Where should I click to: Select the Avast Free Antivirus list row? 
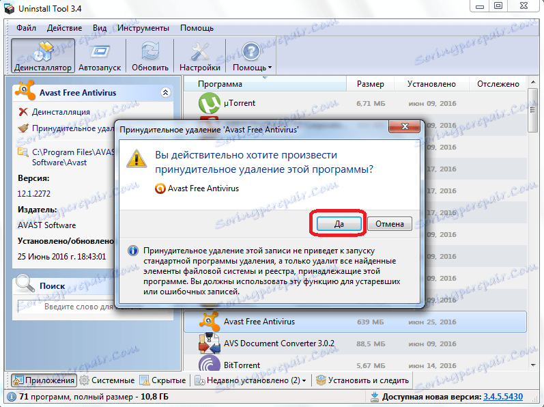tap(355, 322)
